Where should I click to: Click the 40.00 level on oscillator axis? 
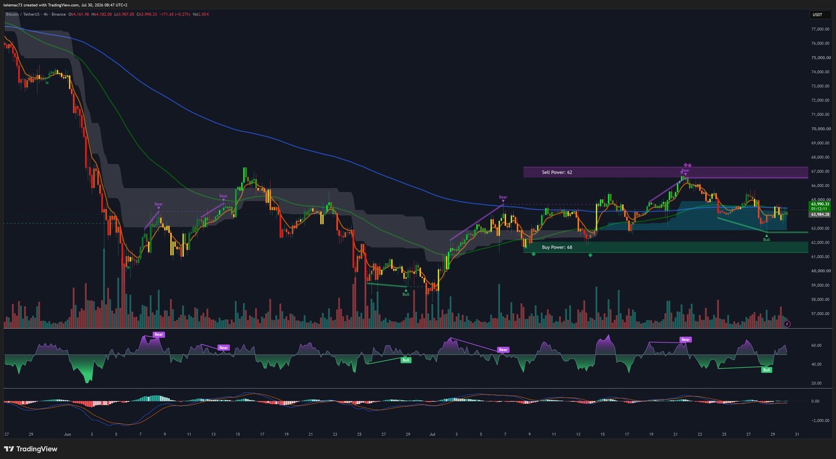pos(816,364)
